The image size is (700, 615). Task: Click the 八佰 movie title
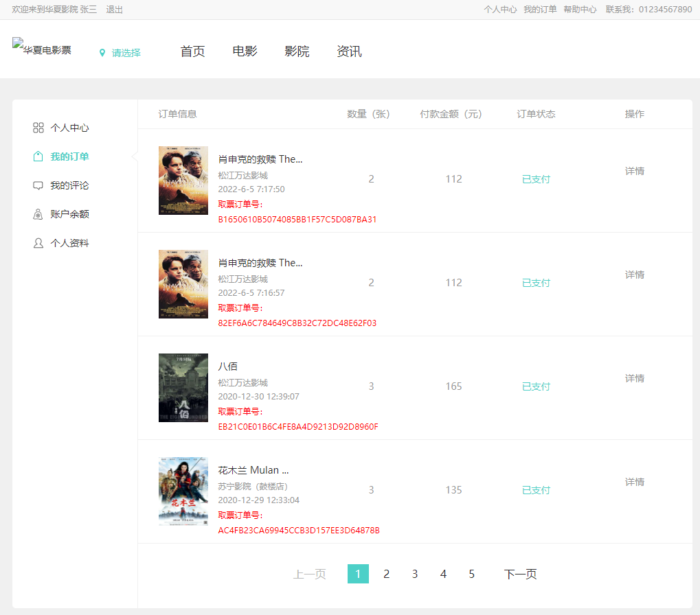point(227,367)
